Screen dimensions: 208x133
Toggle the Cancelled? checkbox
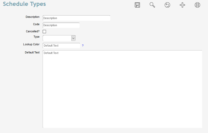(x=44, y=32)
